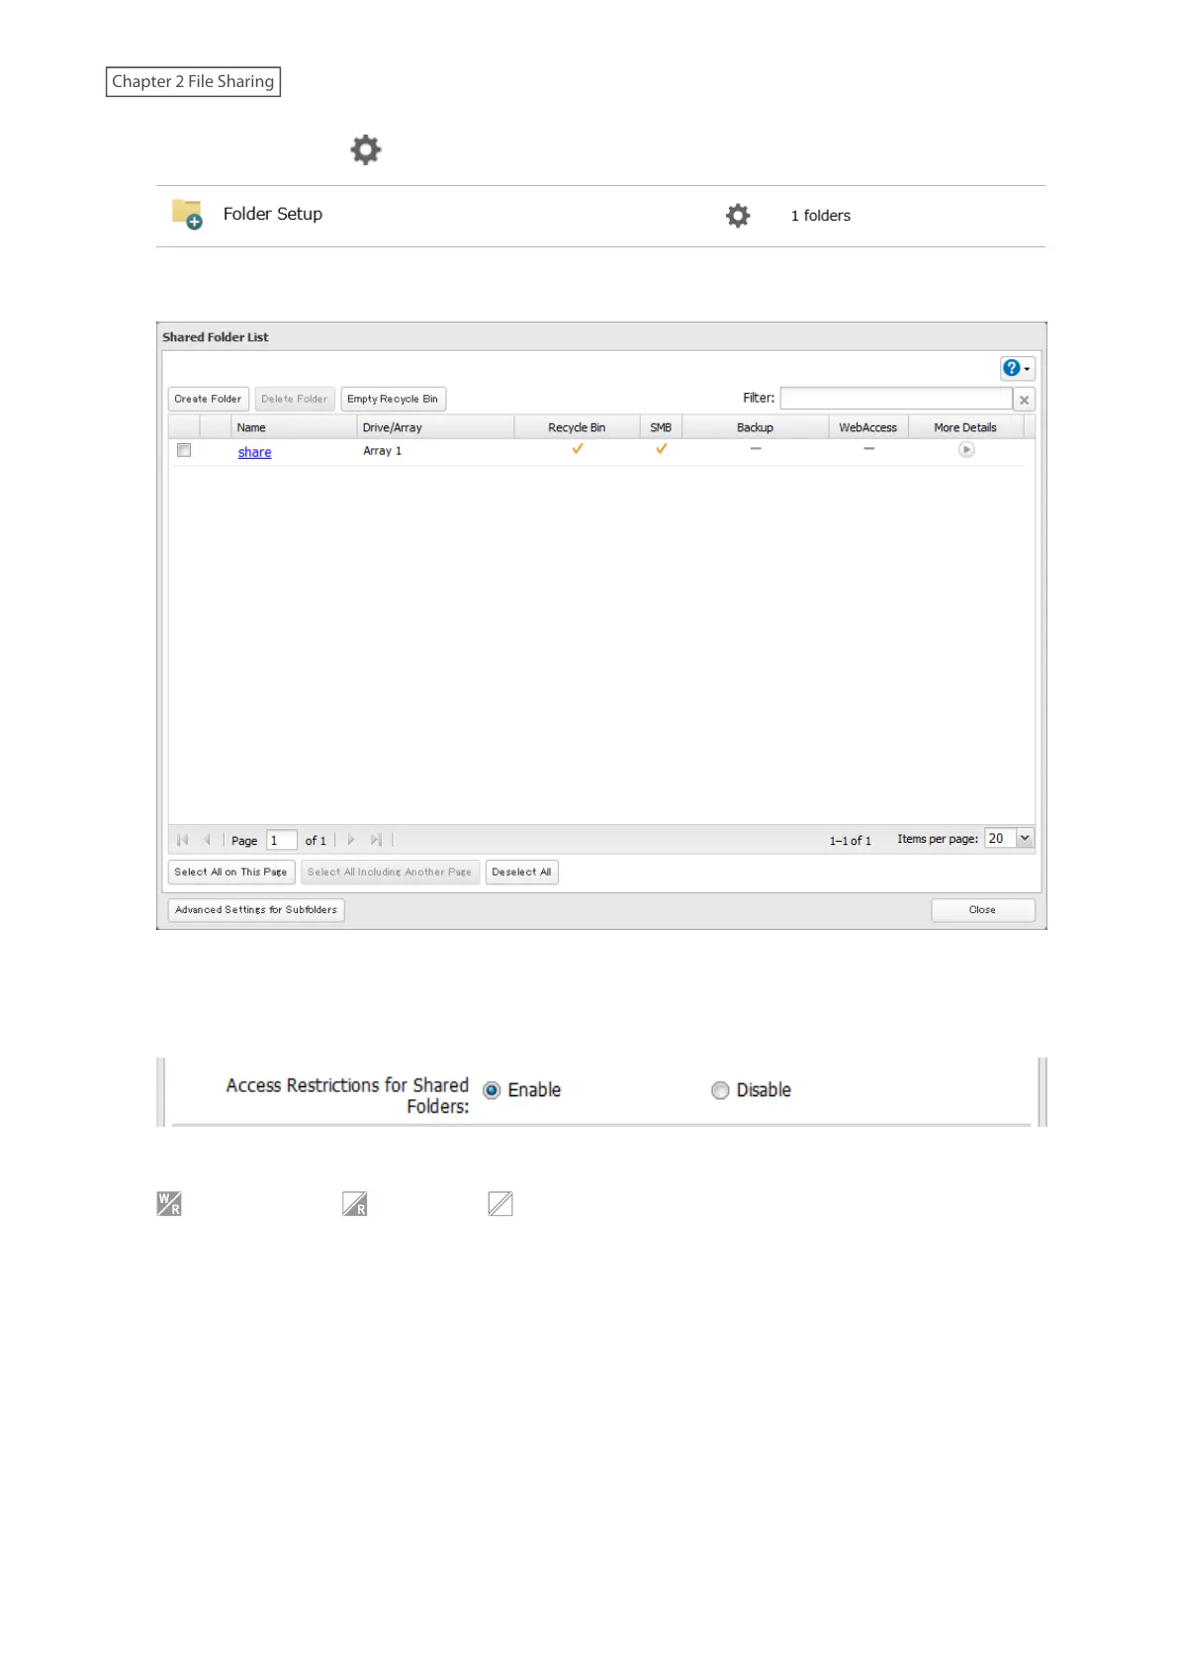Click the standalone gear icon above Folder Setup
Image resolution: width=1178 pixels, height=1666 pixels.
[366, 149]
